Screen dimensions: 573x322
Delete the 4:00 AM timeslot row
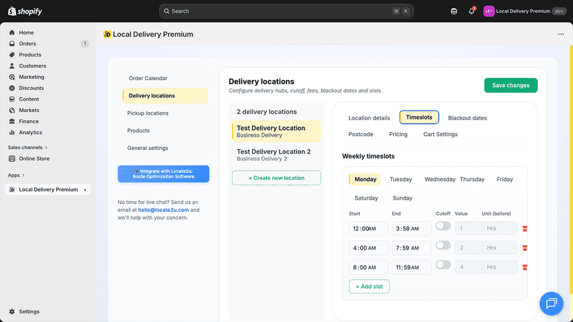(525, 248)
